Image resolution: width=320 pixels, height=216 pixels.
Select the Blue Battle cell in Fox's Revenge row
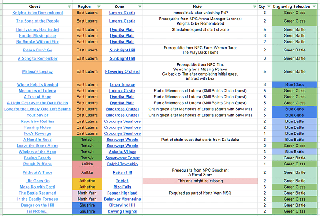point(294,133)
